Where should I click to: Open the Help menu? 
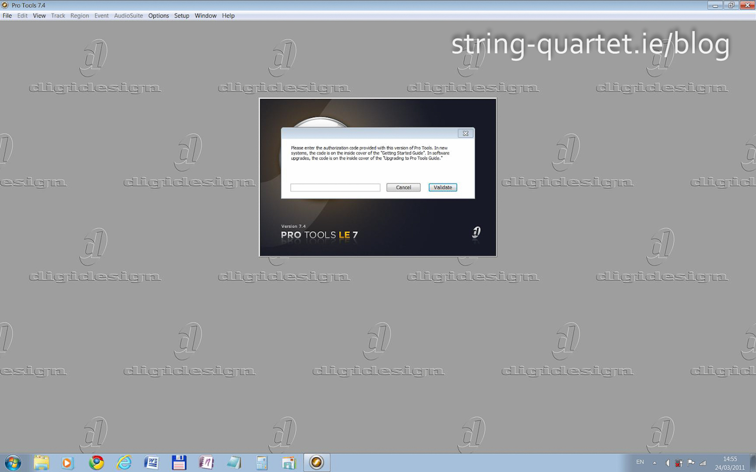point(228,16)
